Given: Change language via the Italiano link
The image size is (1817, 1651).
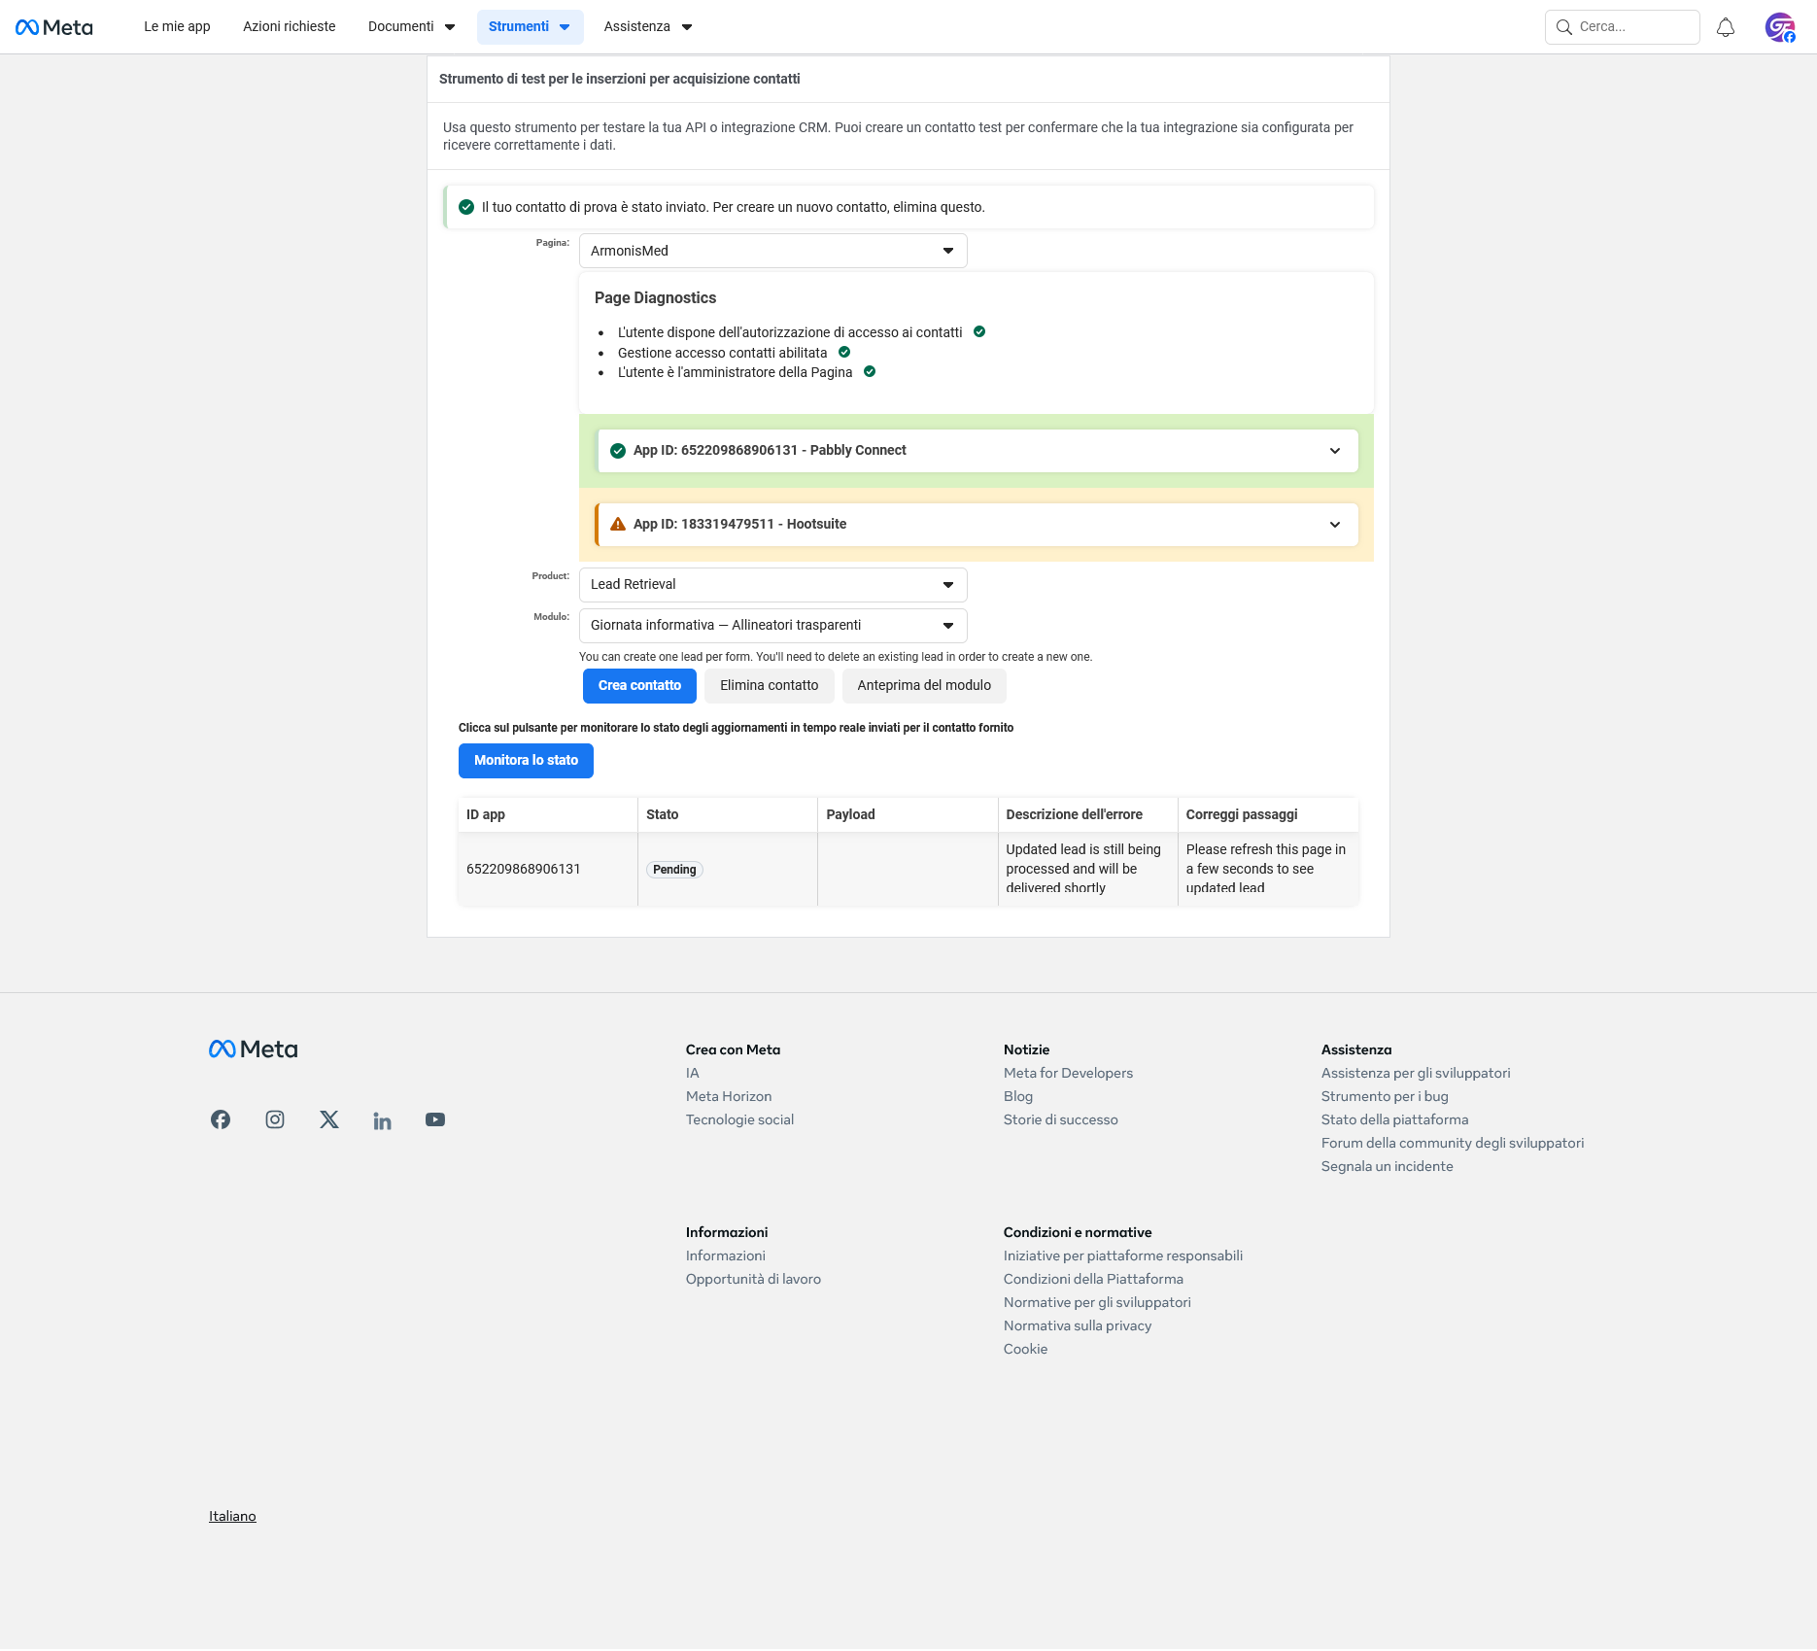Looking at the screenshot, I should (x=232, y=1516).
